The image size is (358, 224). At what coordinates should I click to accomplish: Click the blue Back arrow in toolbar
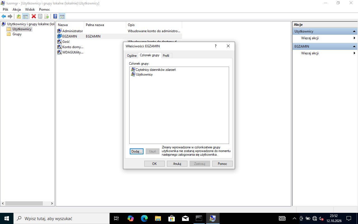point(4,16)
